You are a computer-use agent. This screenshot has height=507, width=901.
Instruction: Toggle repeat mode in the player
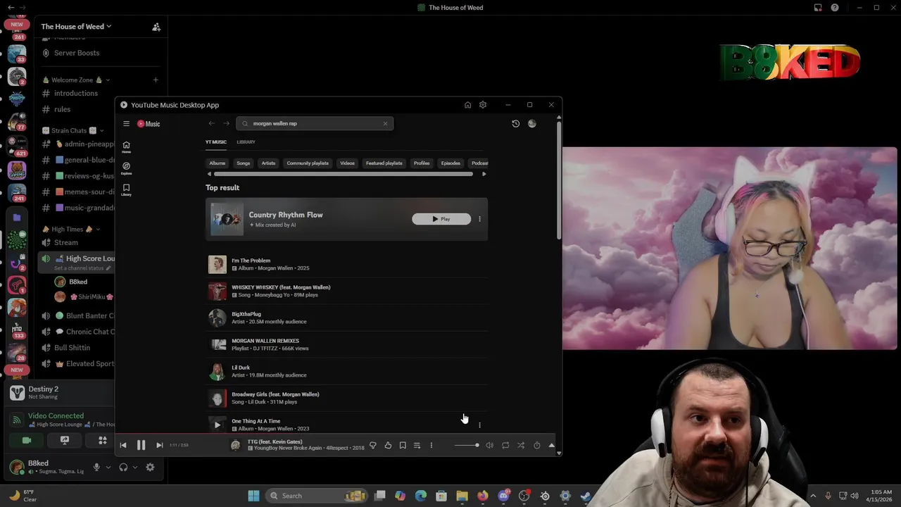click(x=505, y=445)
